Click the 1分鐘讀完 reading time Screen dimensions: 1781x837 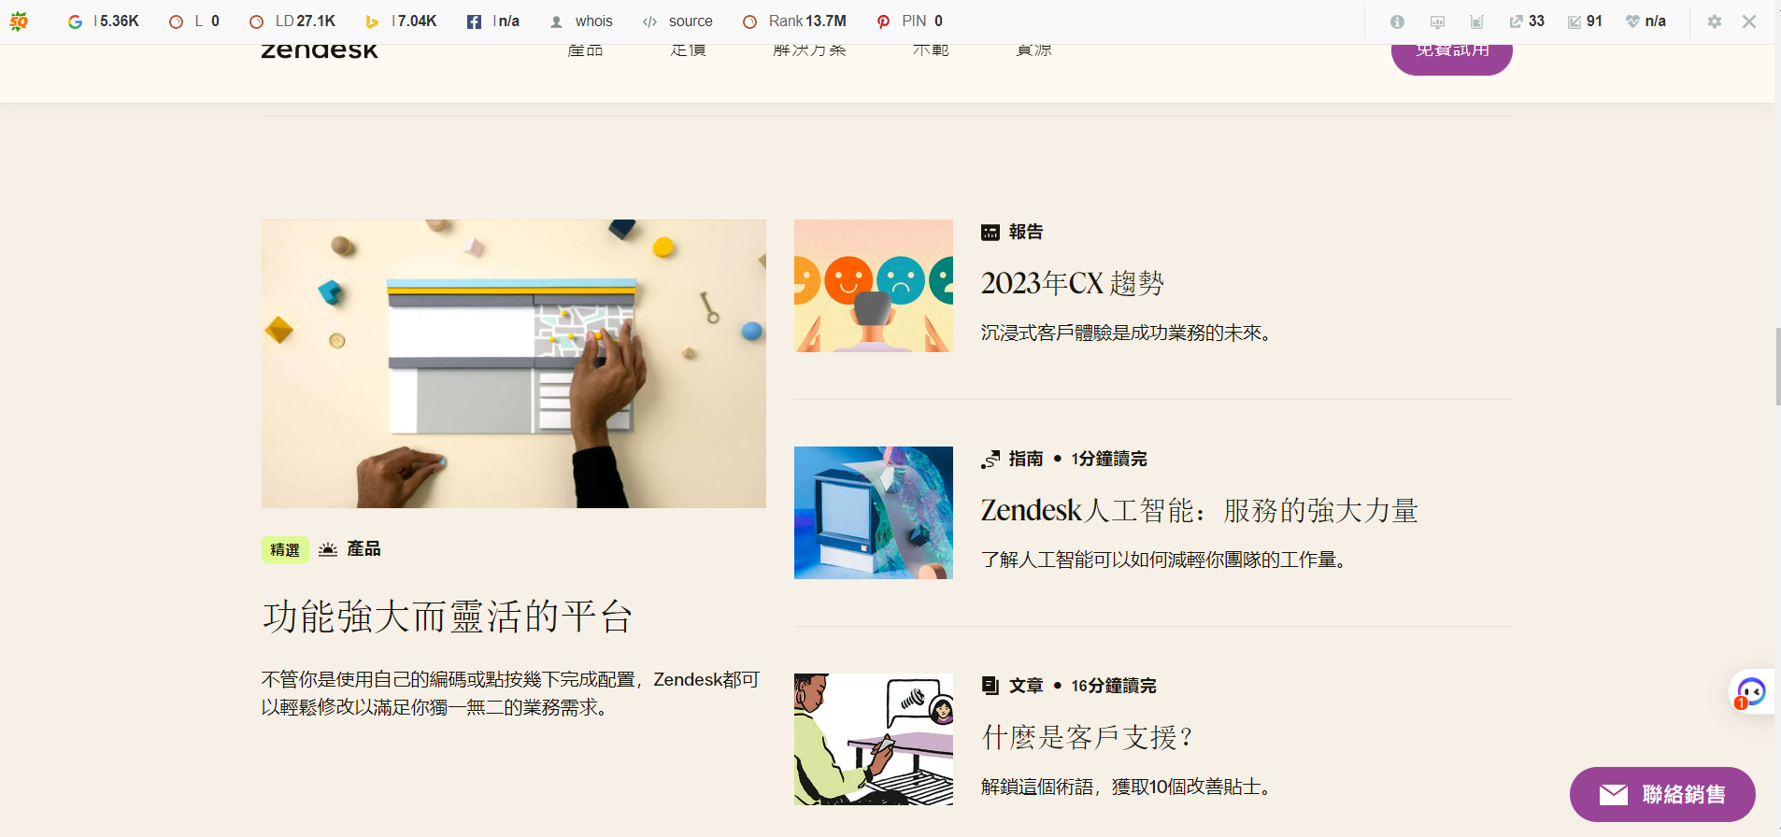click(x=1109, y=459)
